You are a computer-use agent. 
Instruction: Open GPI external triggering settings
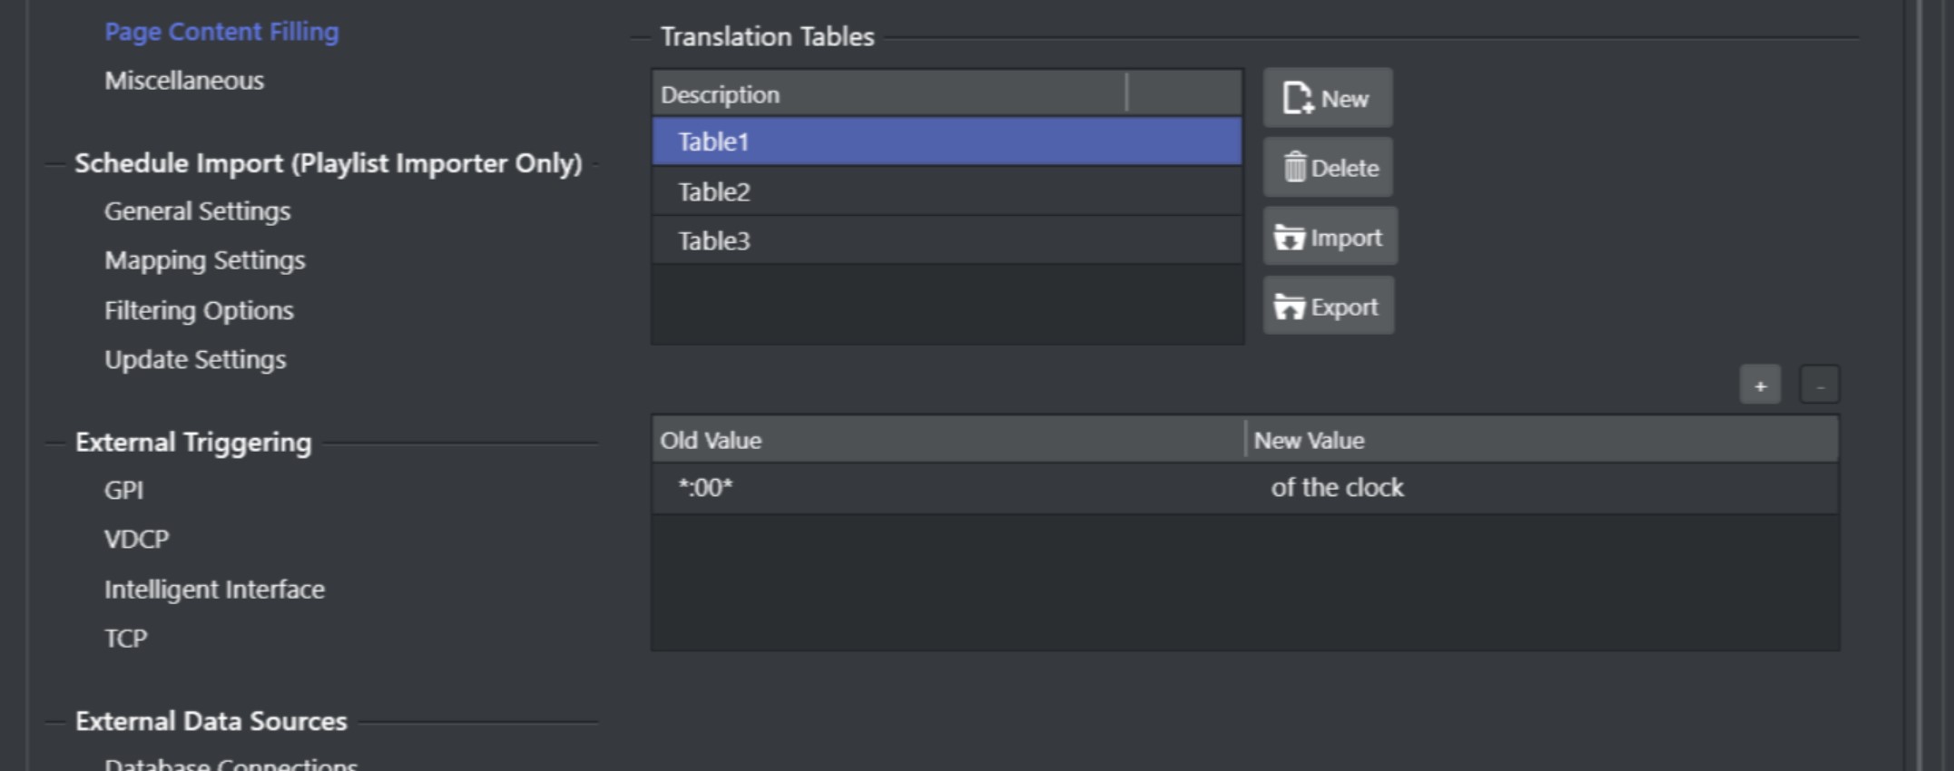123,491
